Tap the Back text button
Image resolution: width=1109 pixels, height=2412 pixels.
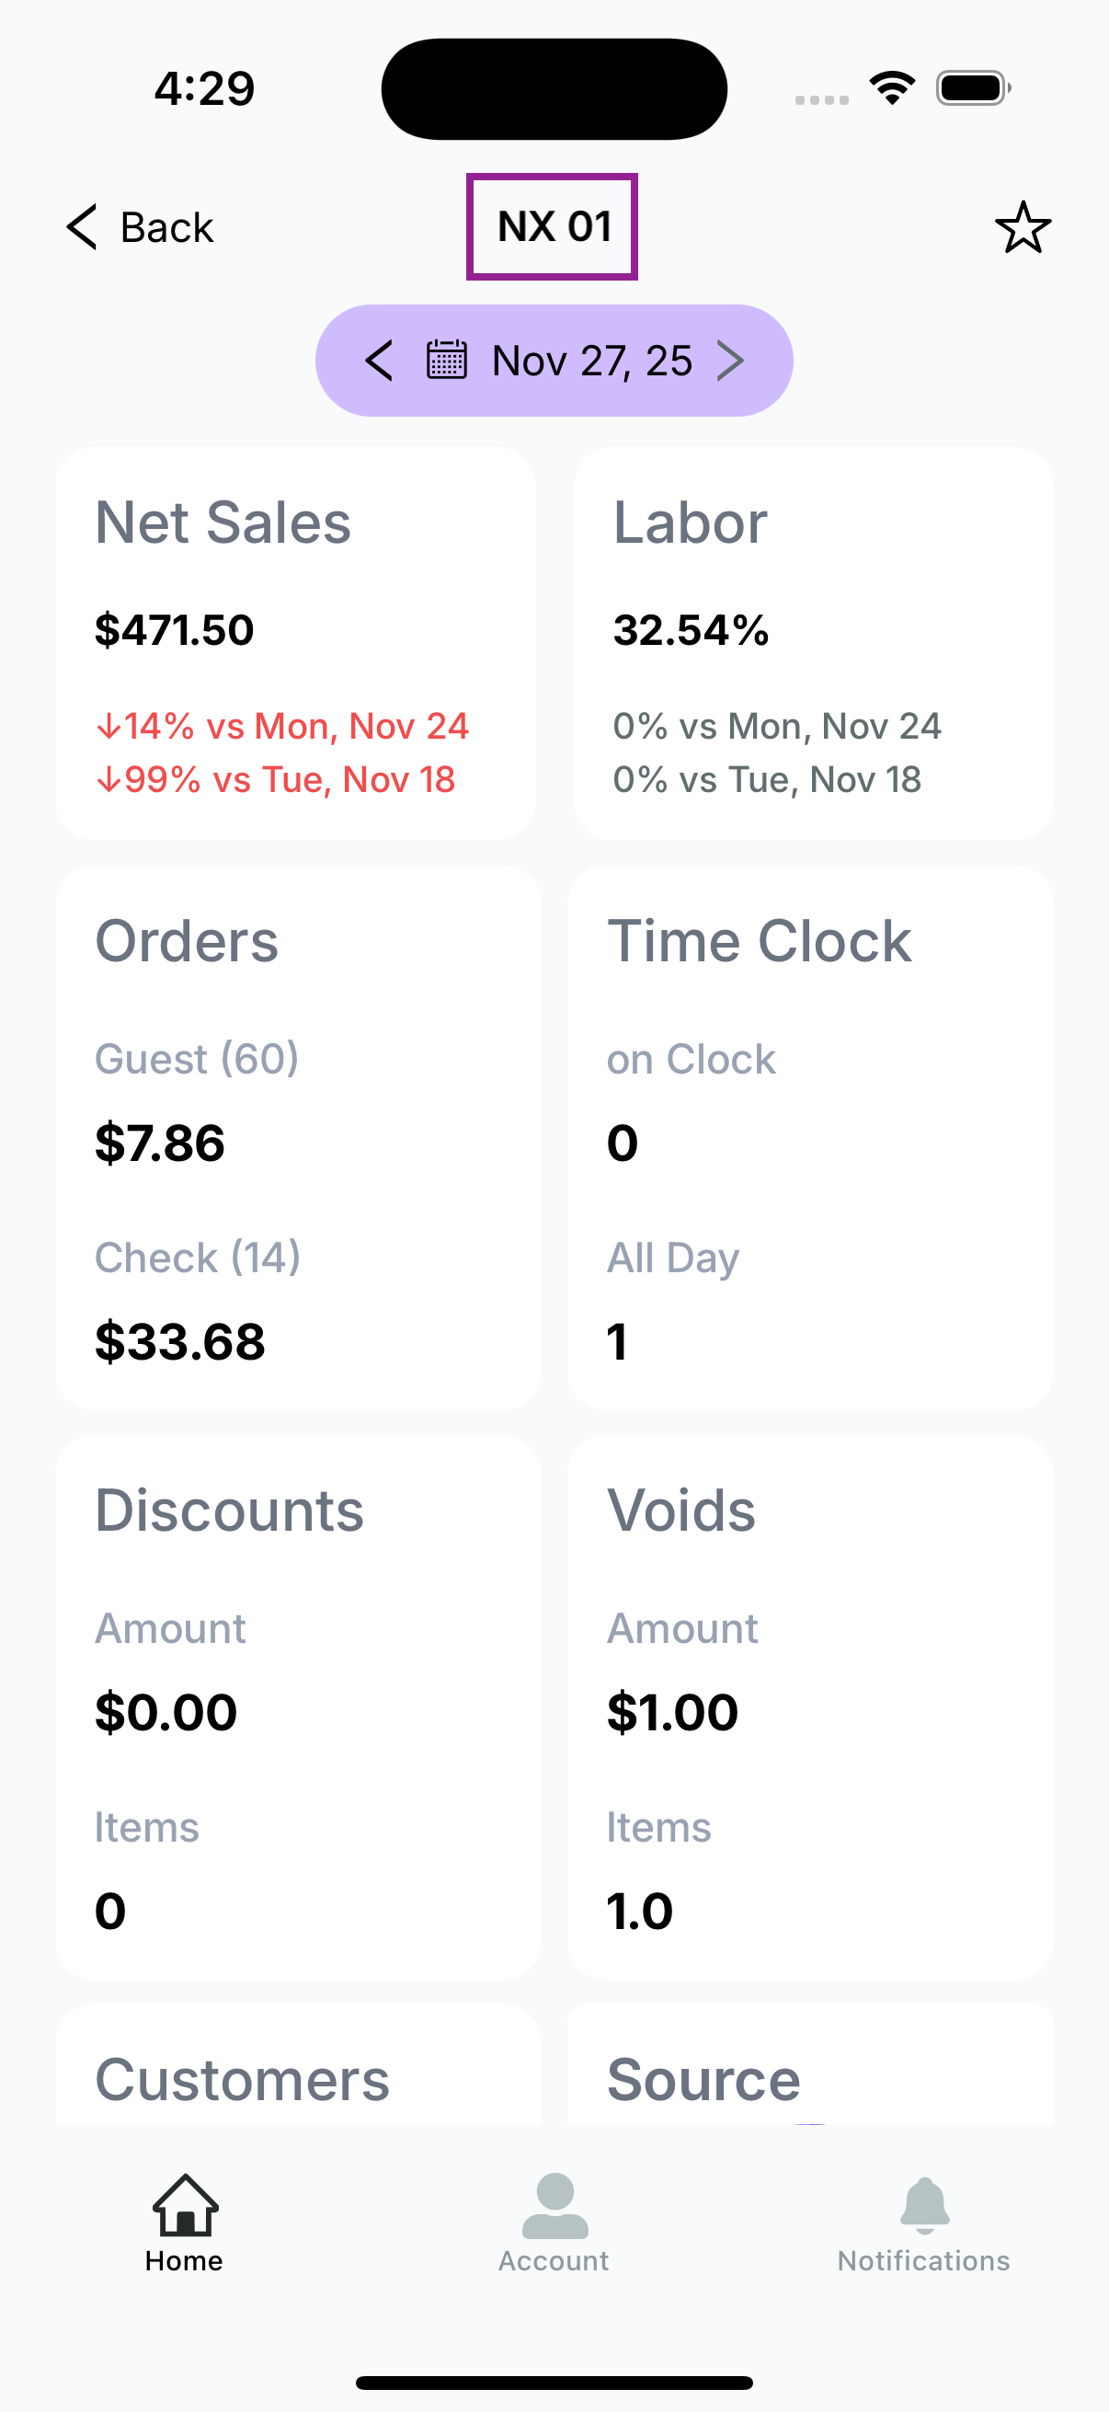click(x=166, y=227)
